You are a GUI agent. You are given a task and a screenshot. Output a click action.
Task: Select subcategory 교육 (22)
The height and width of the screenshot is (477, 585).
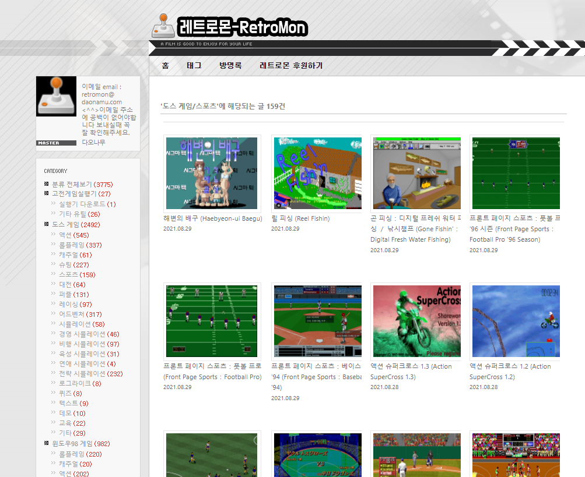coord(72,423)
